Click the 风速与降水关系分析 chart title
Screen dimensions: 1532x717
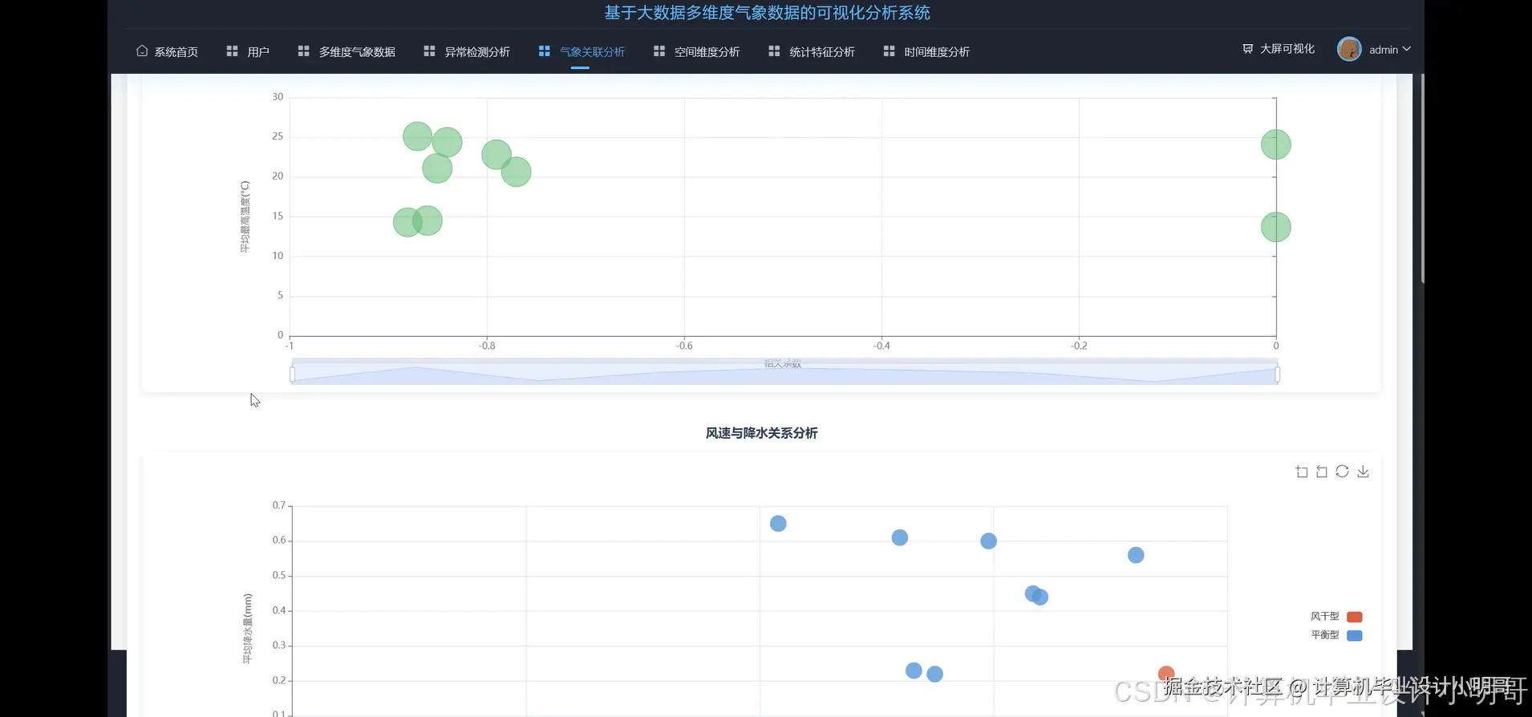tap(761, 433)
